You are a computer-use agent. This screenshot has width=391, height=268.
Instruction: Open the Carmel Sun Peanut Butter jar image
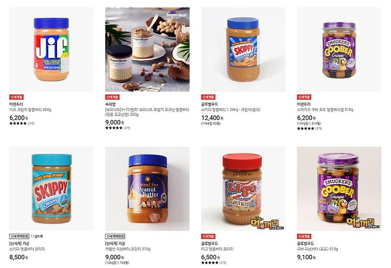(x=147, y=189)
